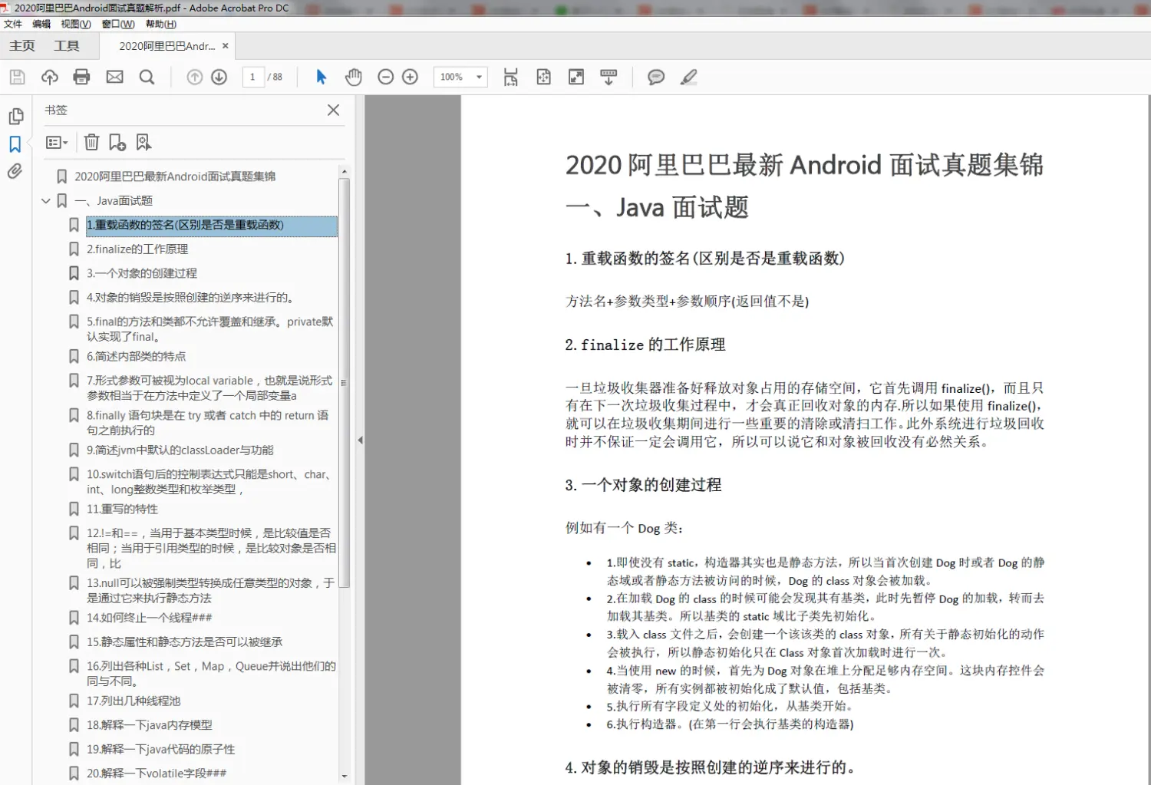Image resolution: width=1151 pixels, height=785 pixels.
Task: Open bookmark 16.列出各种List，Set，Map，Queue
Action: point(211,674)
